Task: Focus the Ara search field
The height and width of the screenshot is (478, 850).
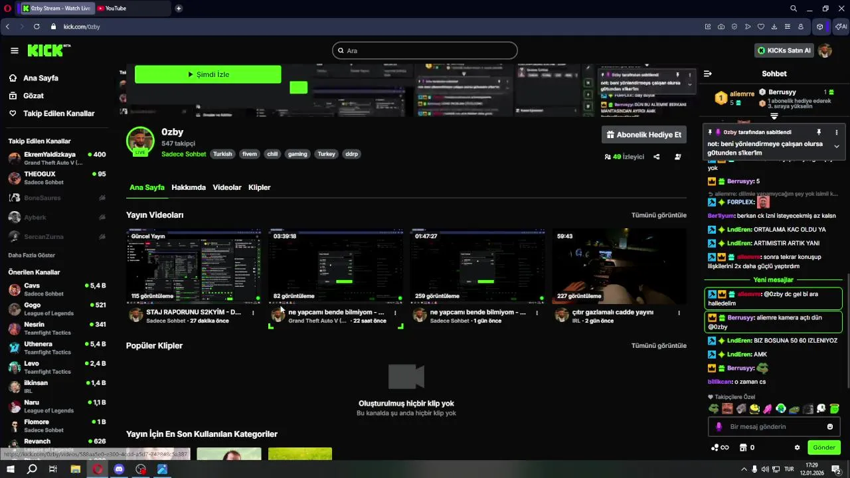Action: point(425,50)
